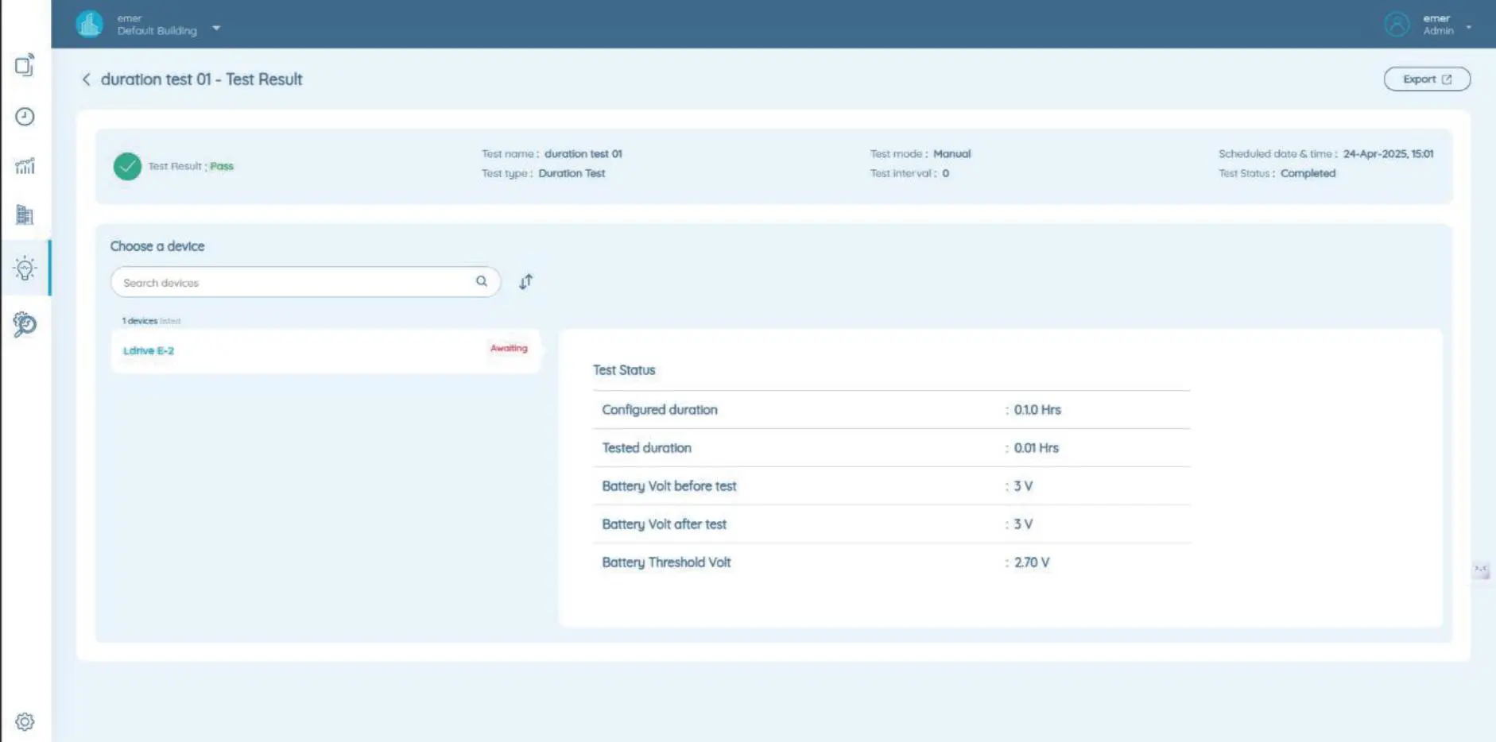Open the bar chart analytics sidebar icon
The height and width of the screenshot is (742, 1496).
tap(25, 166)
